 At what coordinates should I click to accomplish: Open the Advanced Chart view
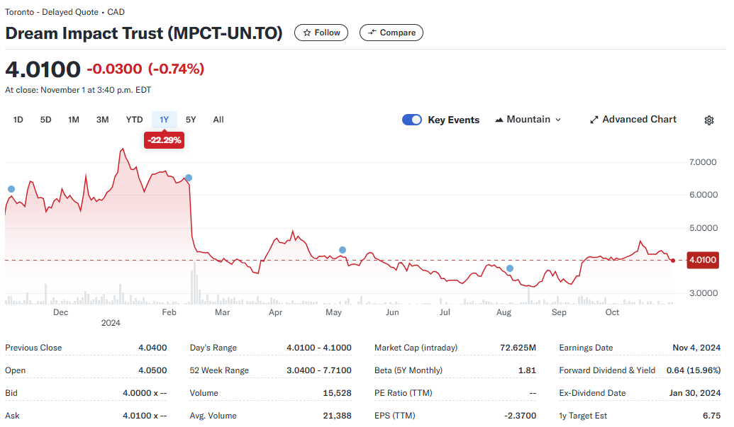[633, 120]
